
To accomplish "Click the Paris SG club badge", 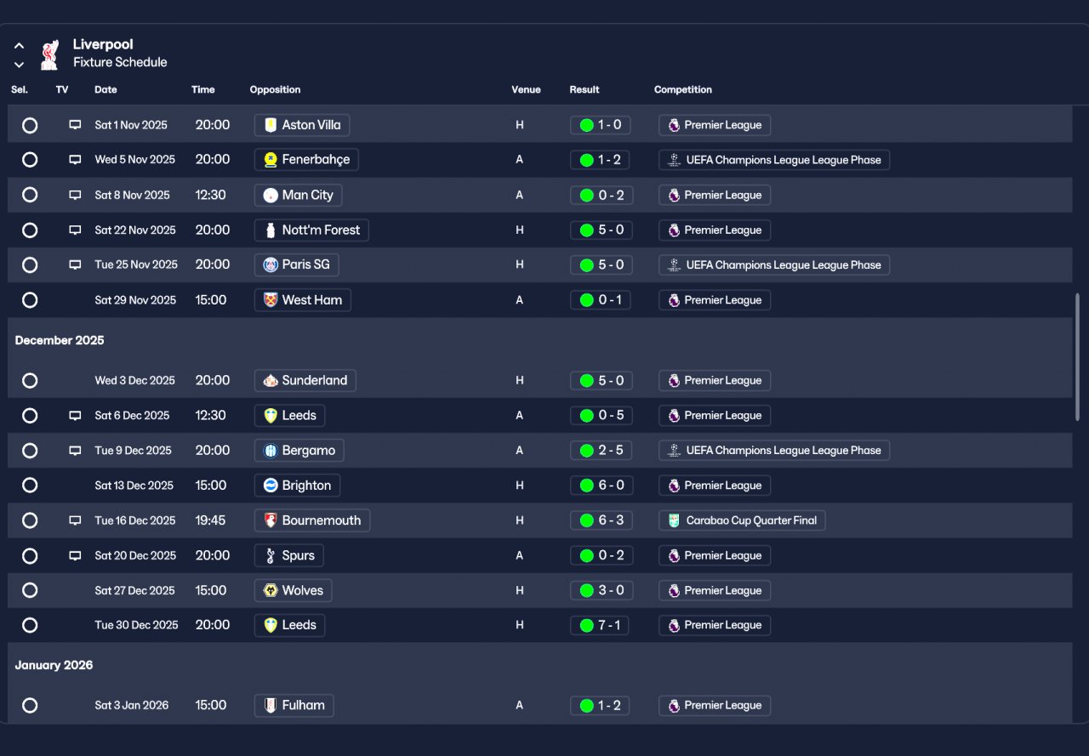I will tap(271, 264).
